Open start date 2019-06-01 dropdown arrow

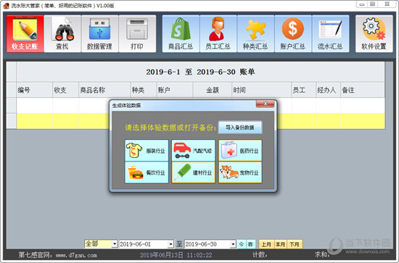tap(170, 244)
